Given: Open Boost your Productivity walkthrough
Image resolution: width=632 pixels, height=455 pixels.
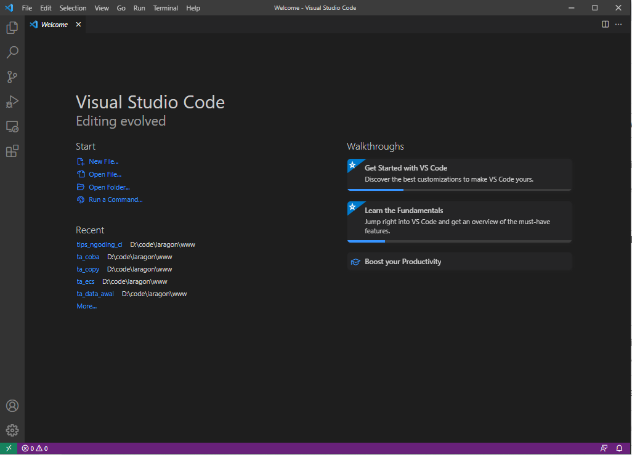Looking at the screenshot, I should click(460, 262).
